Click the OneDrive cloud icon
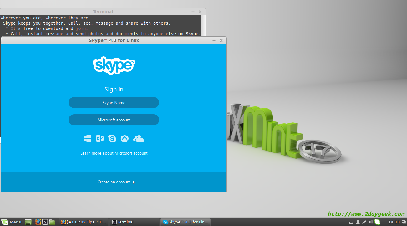The width and height of the screenshot is (407, 226). [x=139, y=139]
